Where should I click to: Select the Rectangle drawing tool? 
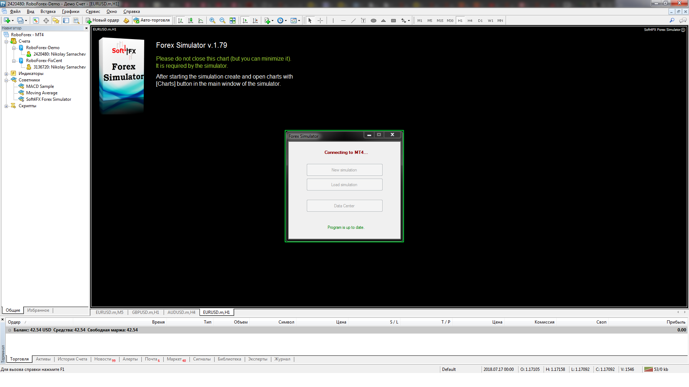click(x=393, y=20)
